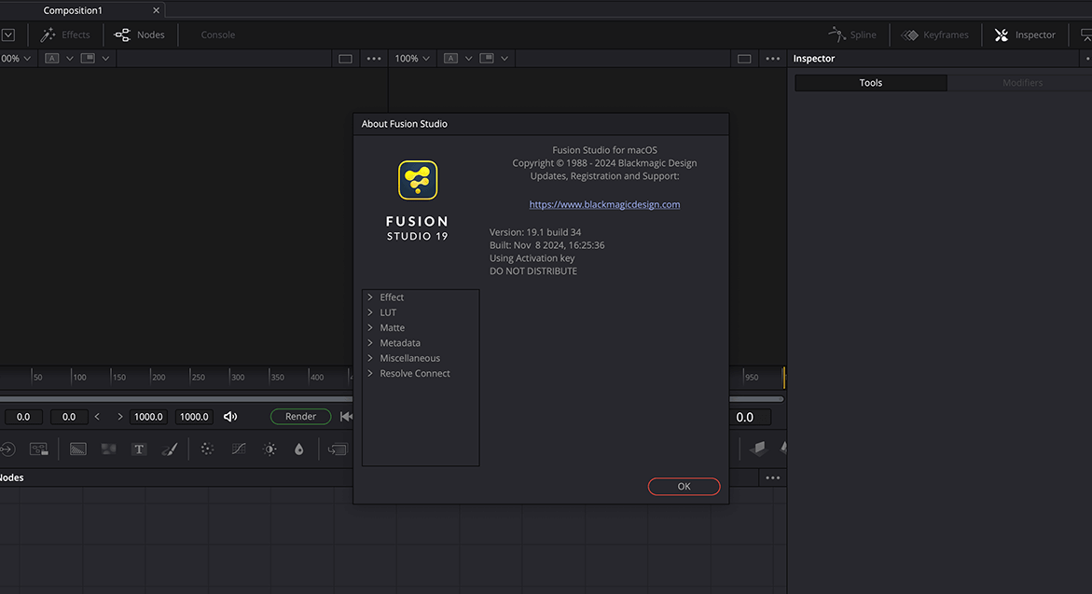Image resolution: width=1092 pixels, height=594 pixels.
Task: Open left viewer three-dots options menu
Action: click(374, 59)
